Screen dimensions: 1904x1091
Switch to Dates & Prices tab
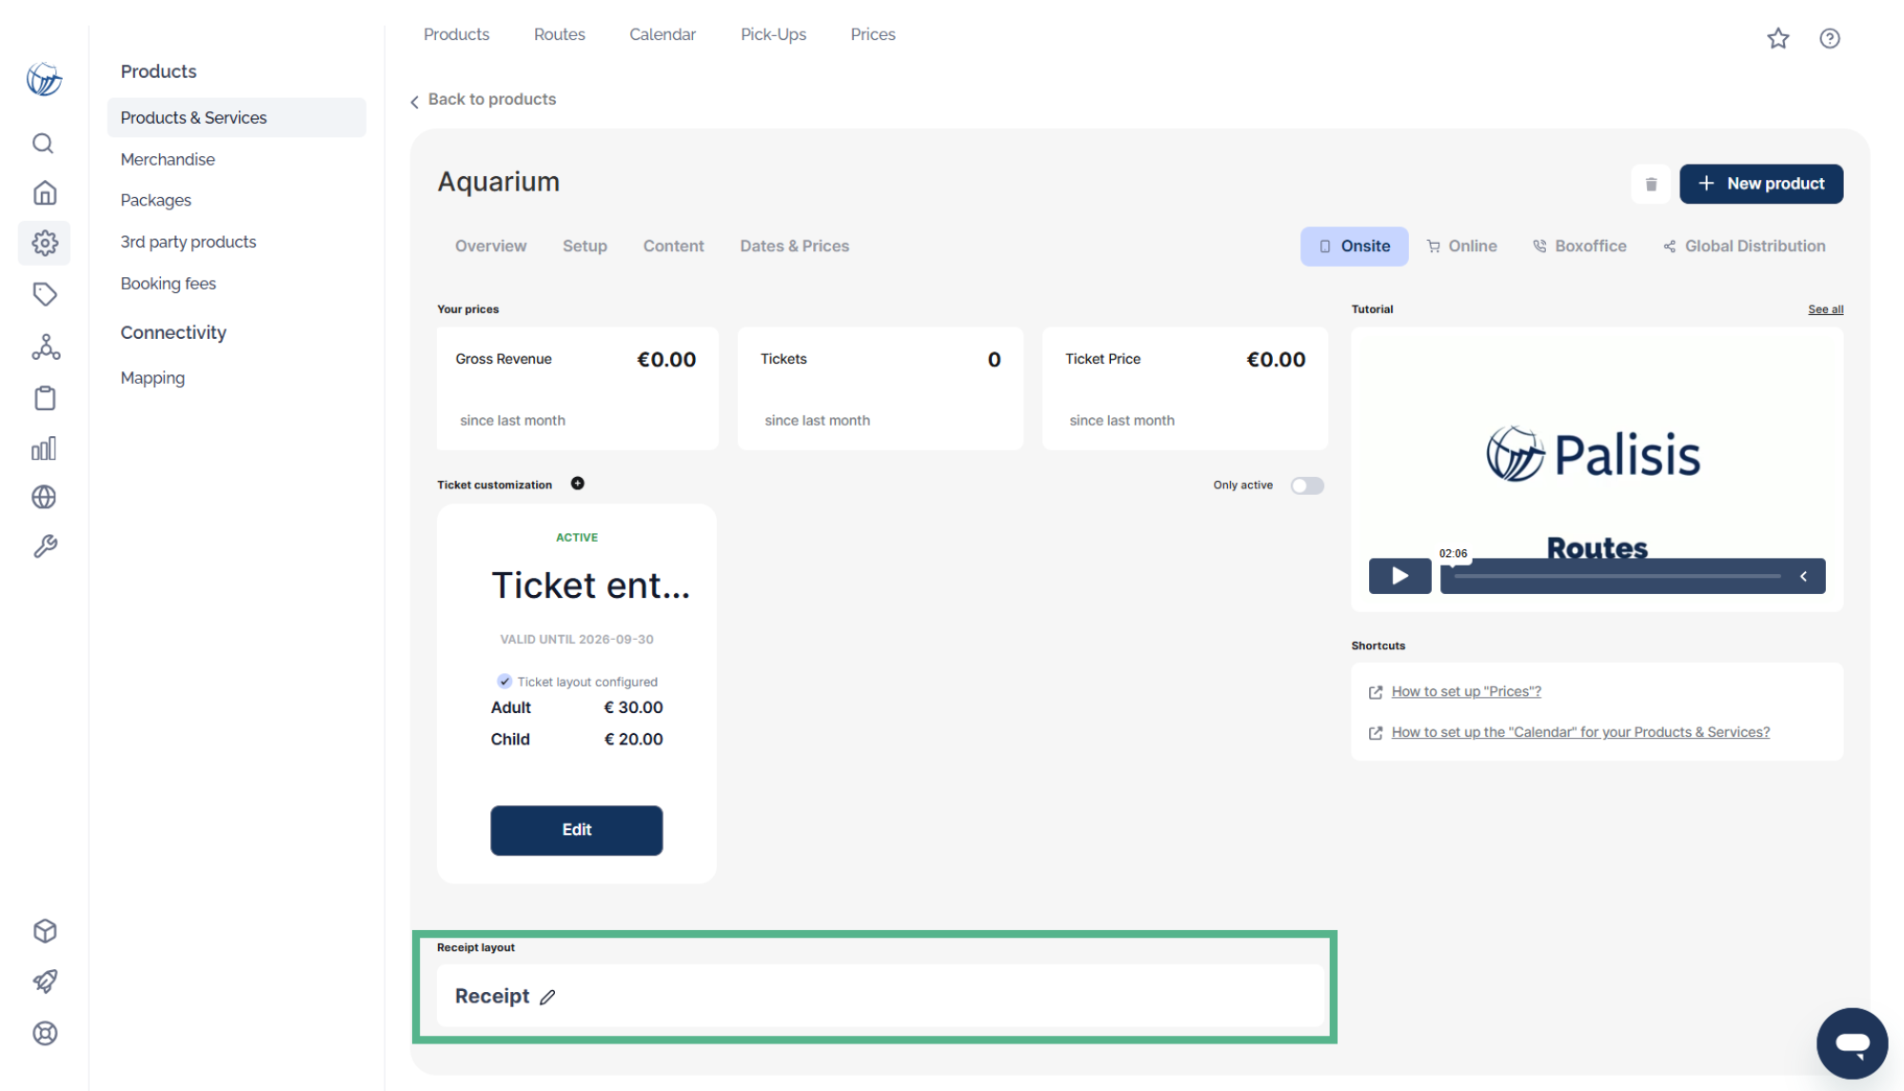pos(795,246)
